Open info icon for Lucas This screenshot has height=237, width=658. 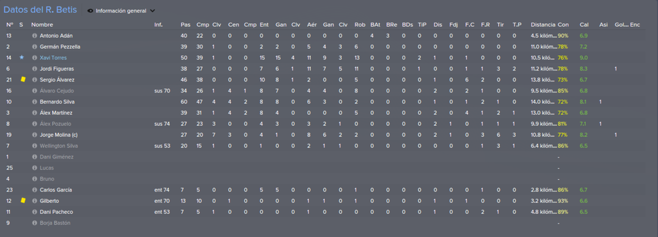pyautogui.click(x=35, y=168)
